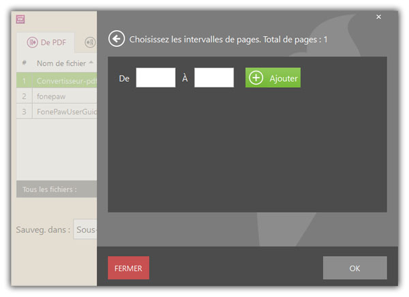409x297 pixels.
Task: Click the second conversion tab icon
Action: (90, 42)
